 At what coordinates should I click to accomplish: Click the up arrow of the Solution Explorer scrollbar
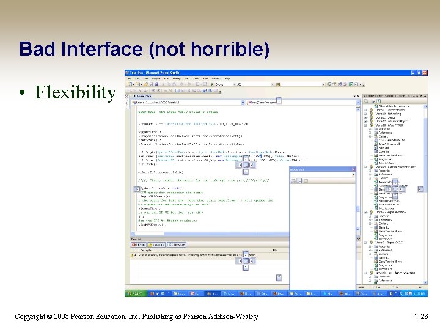(425, 106)
